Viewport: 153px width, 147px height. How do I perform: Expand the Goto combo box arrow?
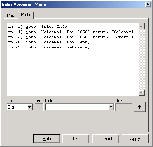111,107
